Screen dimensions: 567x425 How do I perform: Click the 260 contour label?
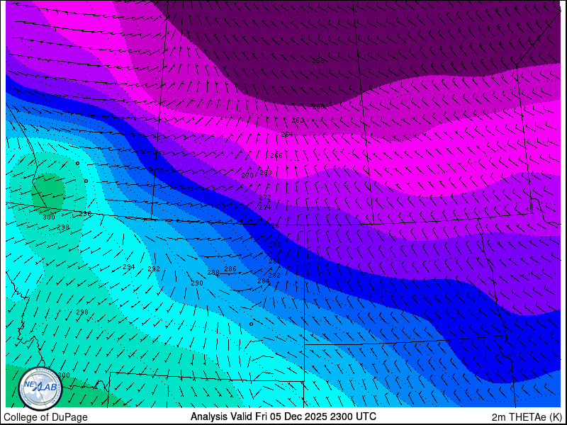pyautogui.click(x=318, y=107)
